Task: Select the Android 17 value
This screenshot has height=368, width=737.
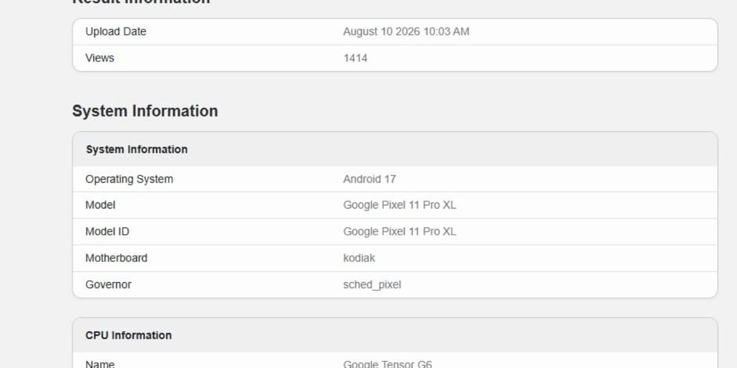Action: pos(369,179)
